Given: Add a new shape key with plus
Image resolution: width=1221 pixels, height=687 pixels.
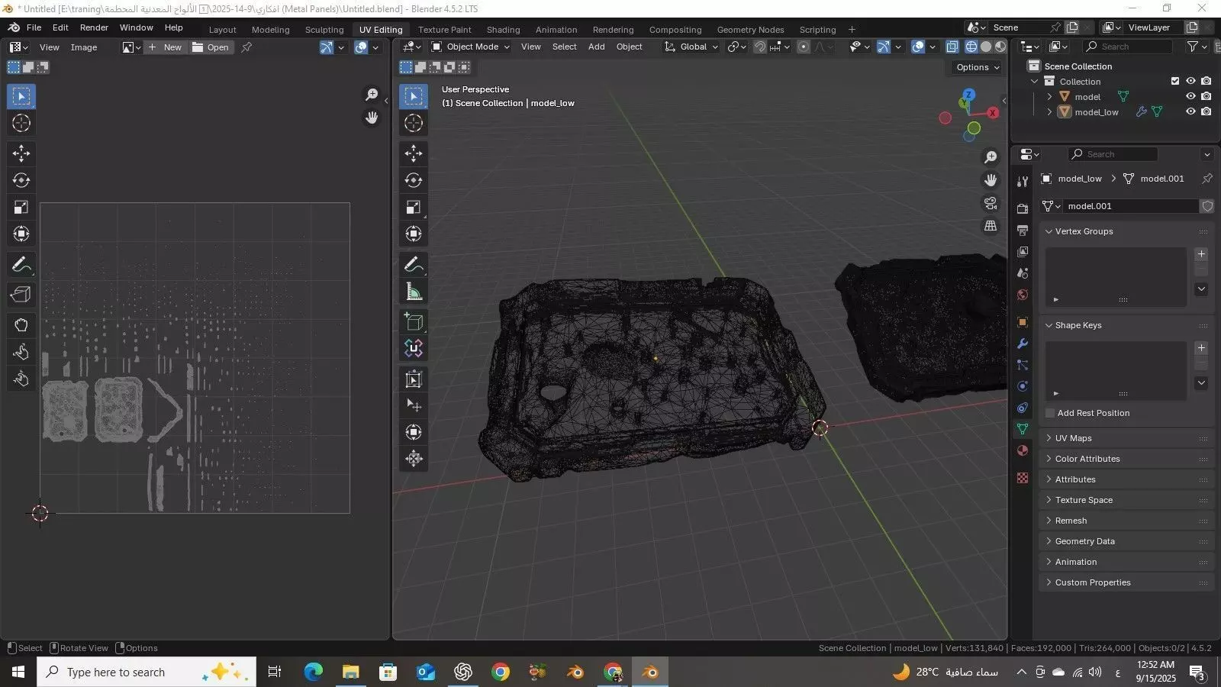Looking at the screenshot, I should (1201, 348).
